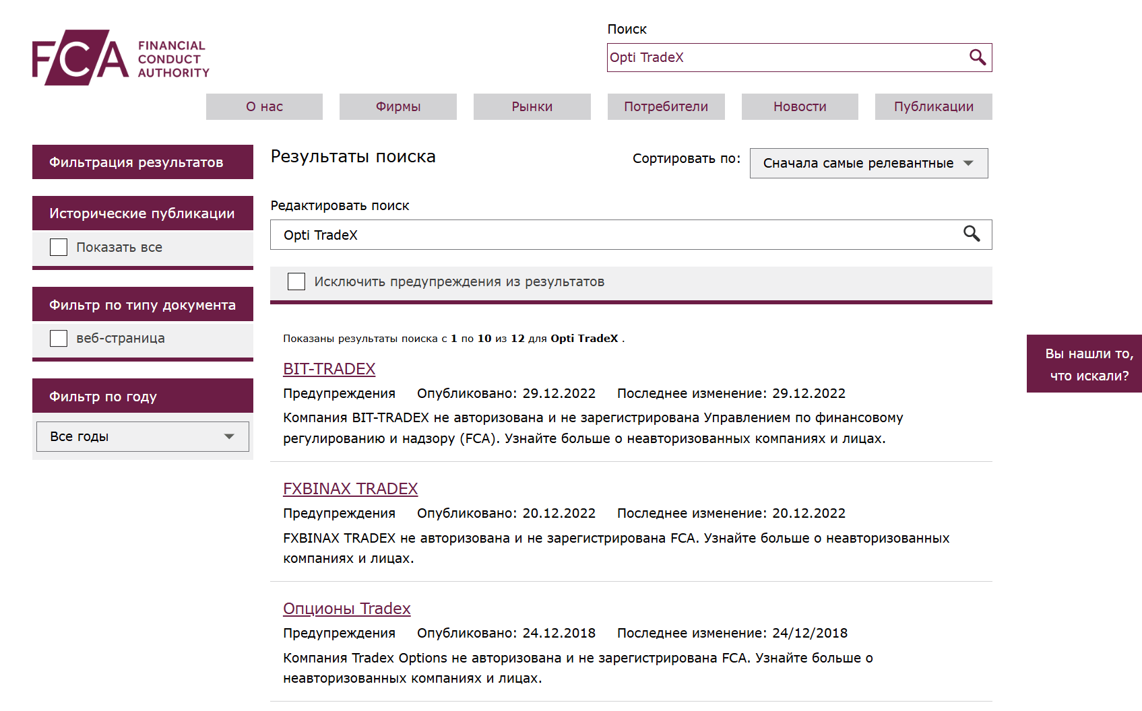Viewport: 1142px width, 711px height.
Task: Open the 'О нас' menu
Action: (x=264, y=106)
